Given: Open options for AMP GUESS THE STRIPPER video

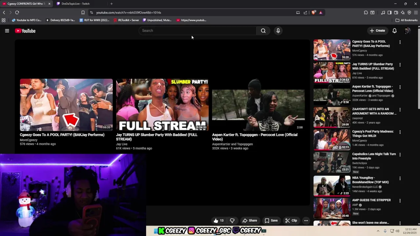Looking at the screenshot, I should (x=400, y=201).
